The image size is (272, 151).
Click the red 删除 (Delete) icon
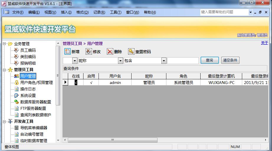pos(110,51)
